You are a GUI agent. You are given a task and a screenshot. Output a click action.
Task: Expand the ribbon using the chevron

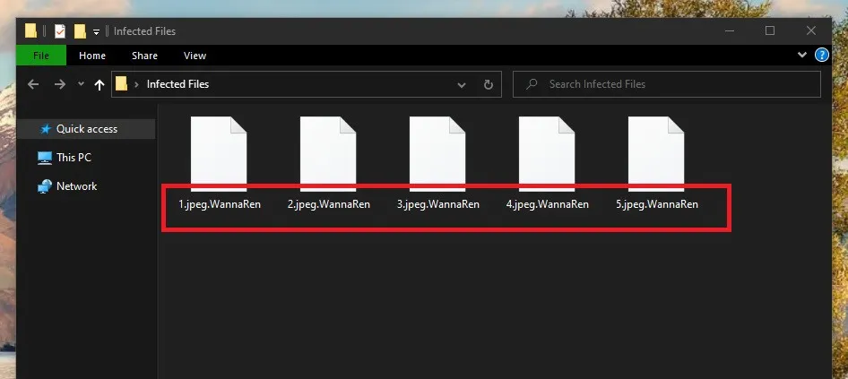tap(802, 56)
